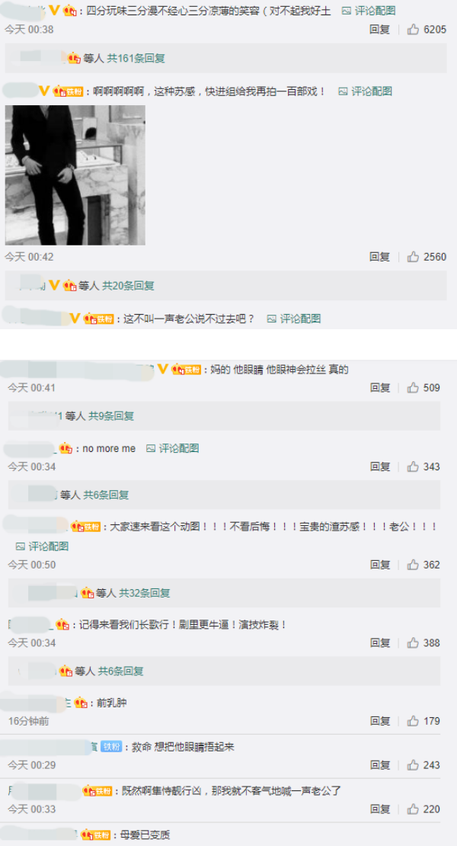This screenshot has width=457, height=846.
Task: Reply to the comment posted 16分钟前
Action: coord(380,721)
